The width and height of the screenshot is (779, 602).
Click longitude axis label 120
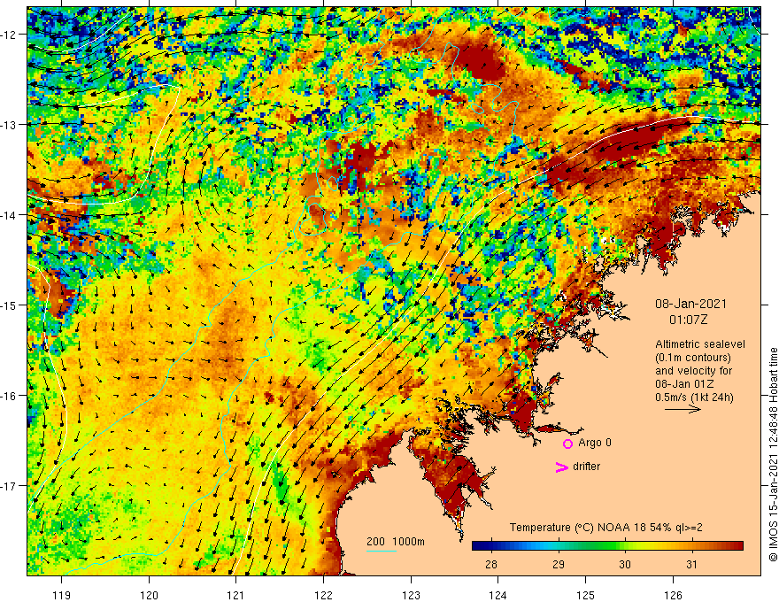coord(149,595)
